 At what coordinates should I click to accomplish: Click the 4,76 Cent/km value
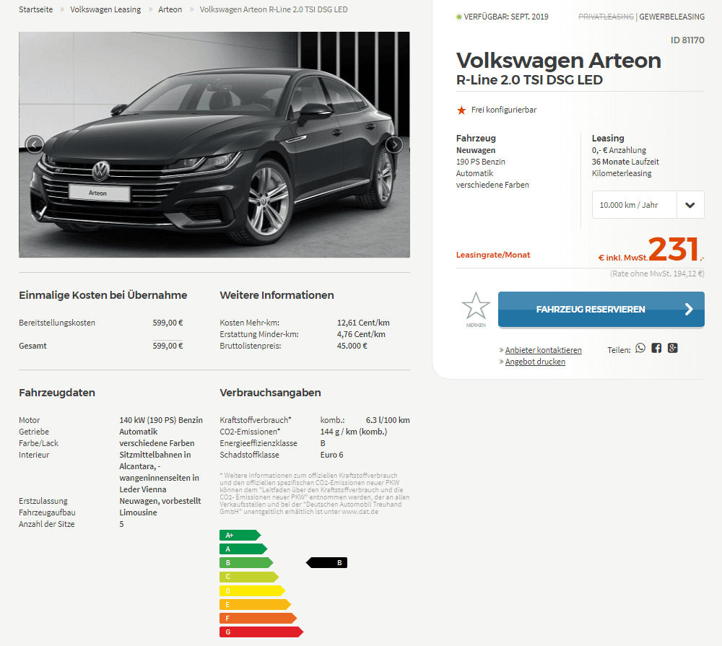pos(361,334)
